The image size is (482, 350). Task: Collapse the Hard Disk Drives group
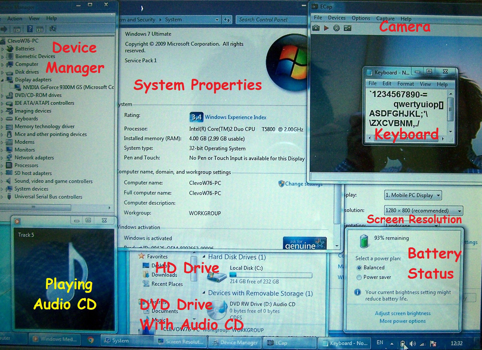[x=204, y=257]
